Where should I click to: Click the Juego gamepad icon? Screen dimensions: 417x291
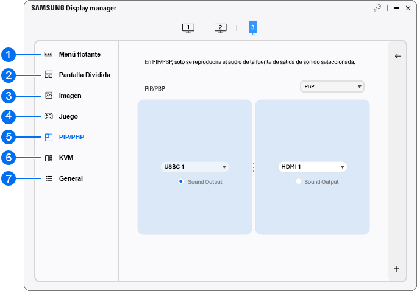[x=49, y=116]
